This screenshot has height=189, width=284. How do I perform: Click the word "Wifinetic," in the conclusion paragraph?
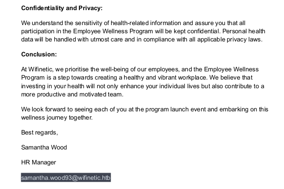coord(41,69)
